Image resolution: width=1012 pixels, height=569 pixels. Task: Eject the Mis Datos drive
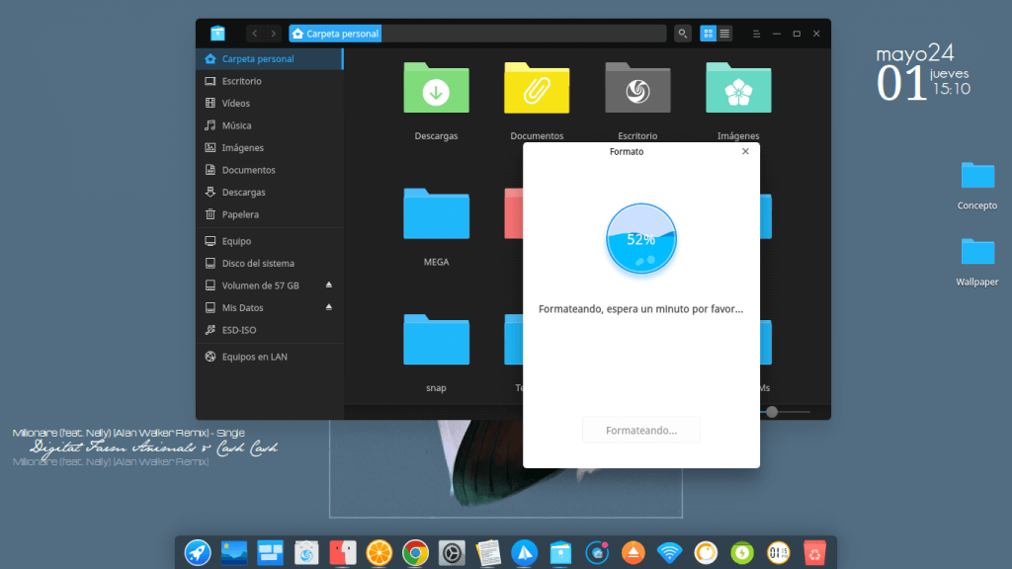329,308
